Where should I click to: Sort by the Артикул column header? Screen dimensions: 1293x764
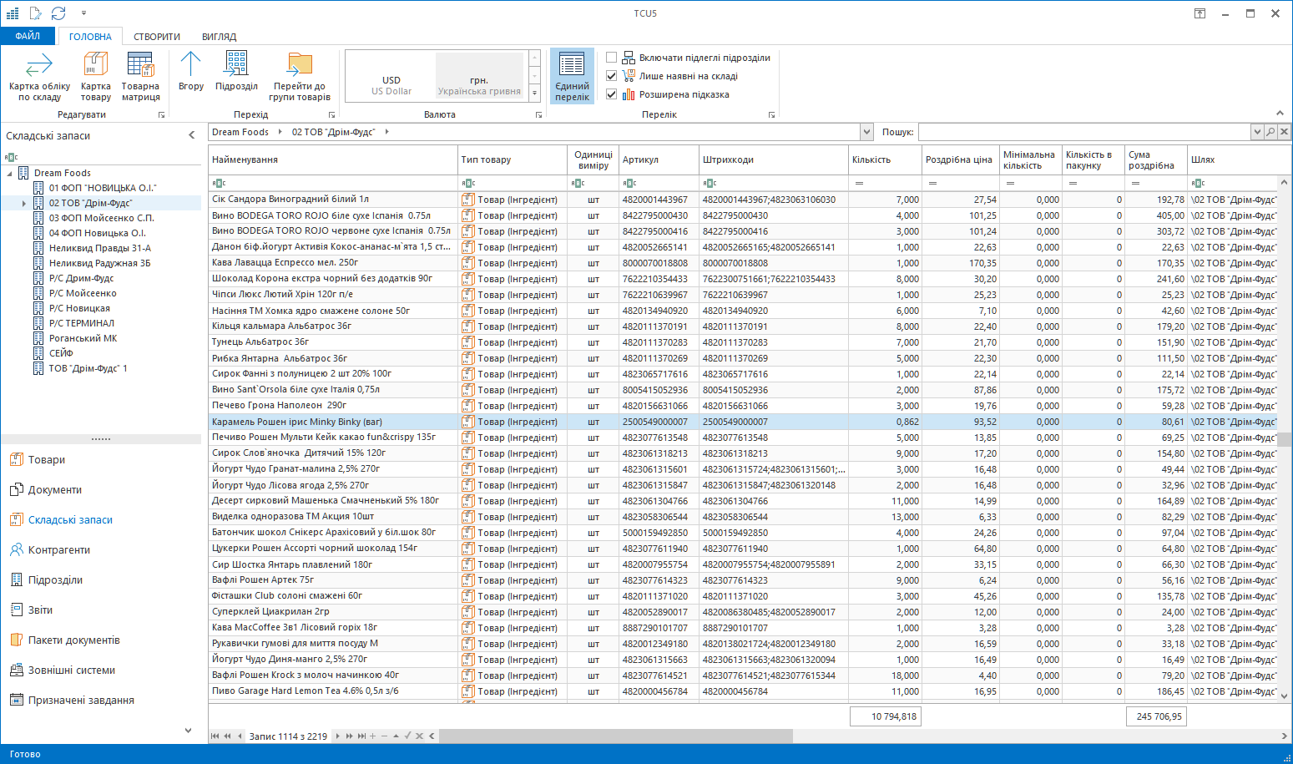click(x=659, y=159)
